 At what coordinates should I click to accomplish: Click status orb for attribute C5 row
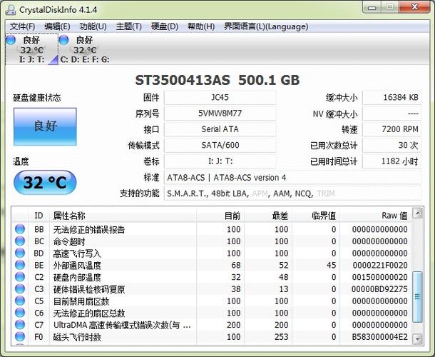[x=20, y=301]
